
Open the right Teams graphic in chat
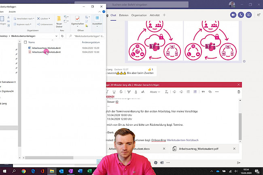211,40
